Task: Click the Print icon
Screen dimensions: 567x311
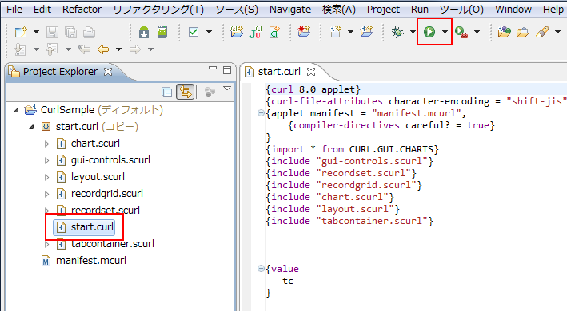Action: (89, 32)
